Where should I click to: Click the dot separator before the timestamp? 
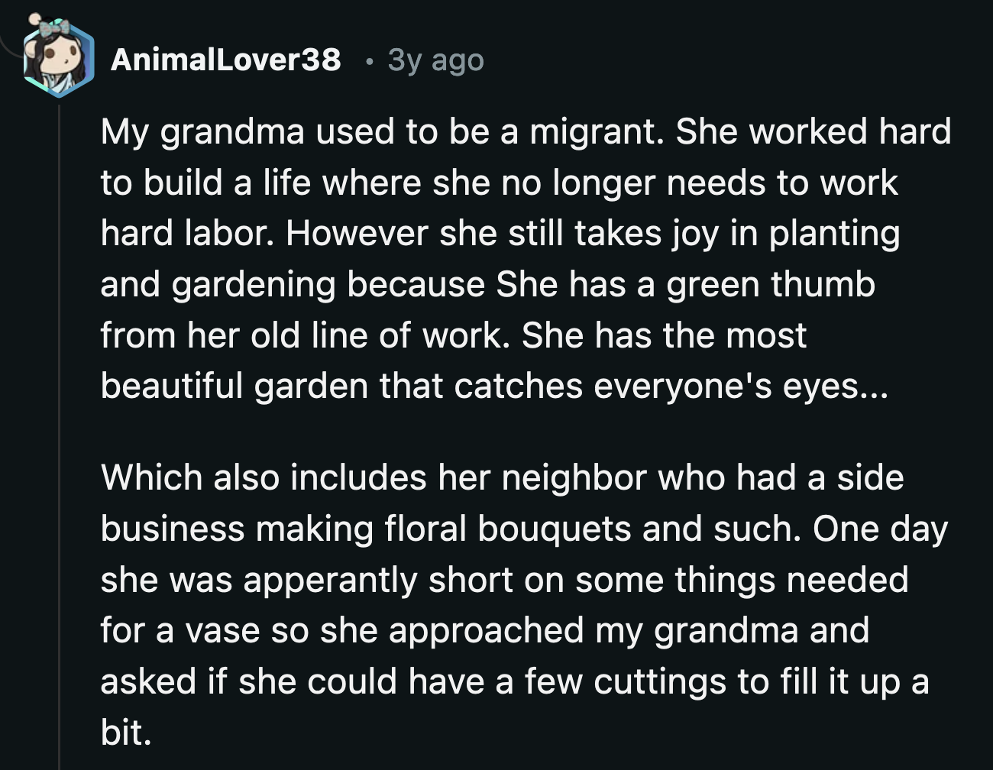[x=369, y=60]
